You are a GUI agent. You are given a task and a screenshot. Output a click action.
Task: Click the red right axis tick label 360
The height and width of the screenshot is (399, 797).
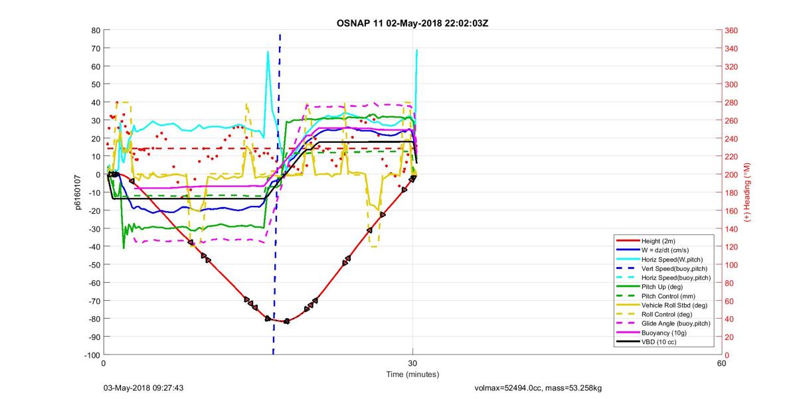point(731,31)
